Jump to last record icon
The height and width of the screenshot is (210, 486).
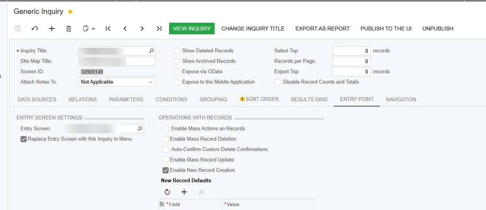click(159, 29)
